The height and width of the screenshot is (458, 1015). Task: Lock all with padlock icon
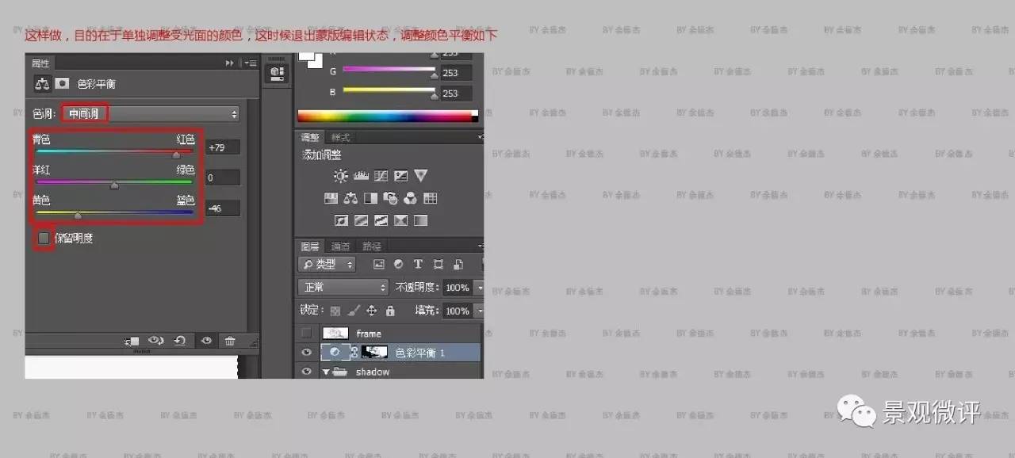389,311
